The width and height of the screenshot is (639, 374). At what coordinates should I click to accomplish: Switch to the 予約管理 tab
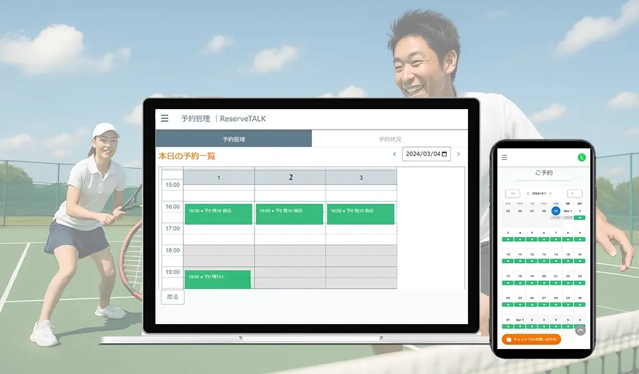coord(233,139)
